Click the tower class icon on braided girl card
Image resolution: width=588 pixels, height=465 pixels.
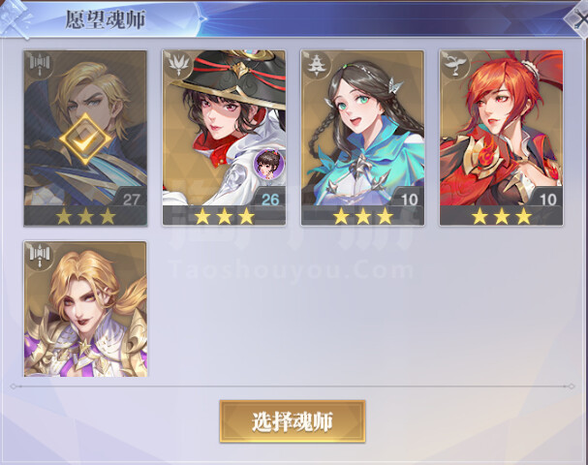(x=316, y=64)
